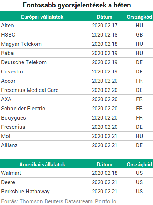Image resolution: width=153 pixels, height=205 pixels.
Task: Click the HSBC company name
Action: 8,35
